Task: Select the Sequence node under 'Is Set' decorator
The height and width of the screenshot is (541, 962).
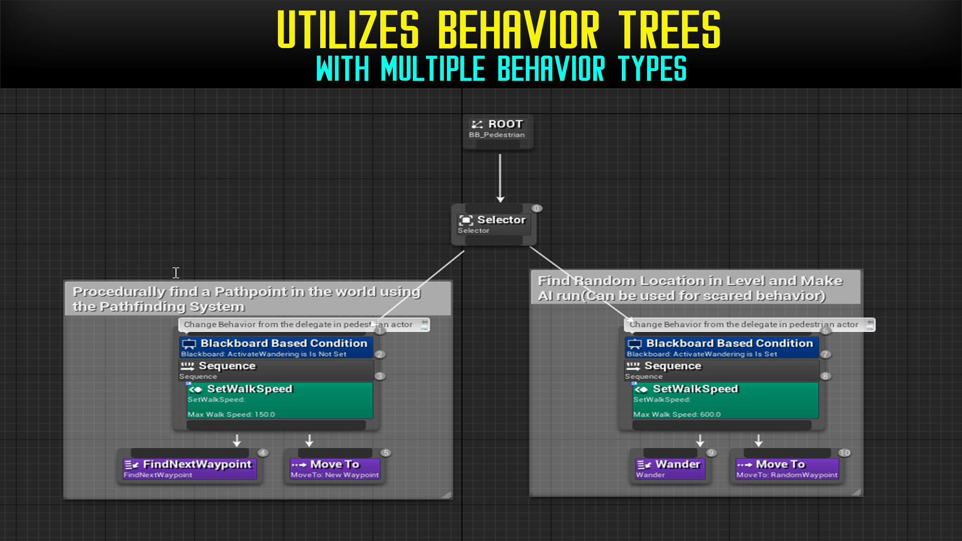Action: [x=722, y=370]
